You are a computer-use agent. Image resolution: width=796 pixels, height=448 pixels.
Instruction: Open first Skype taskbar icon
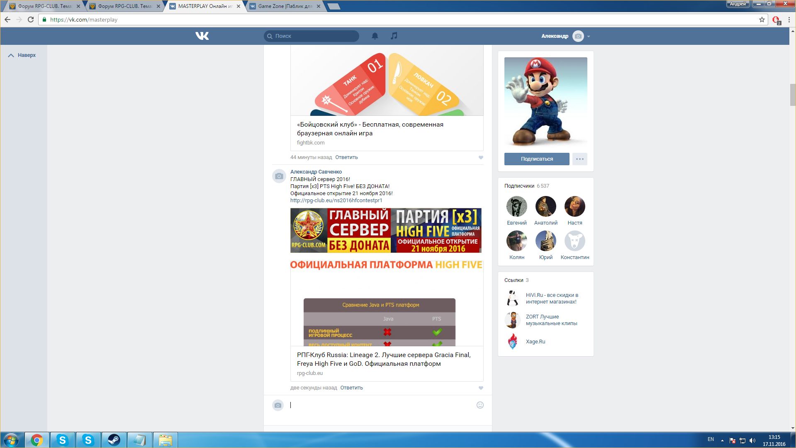(62, 440)
